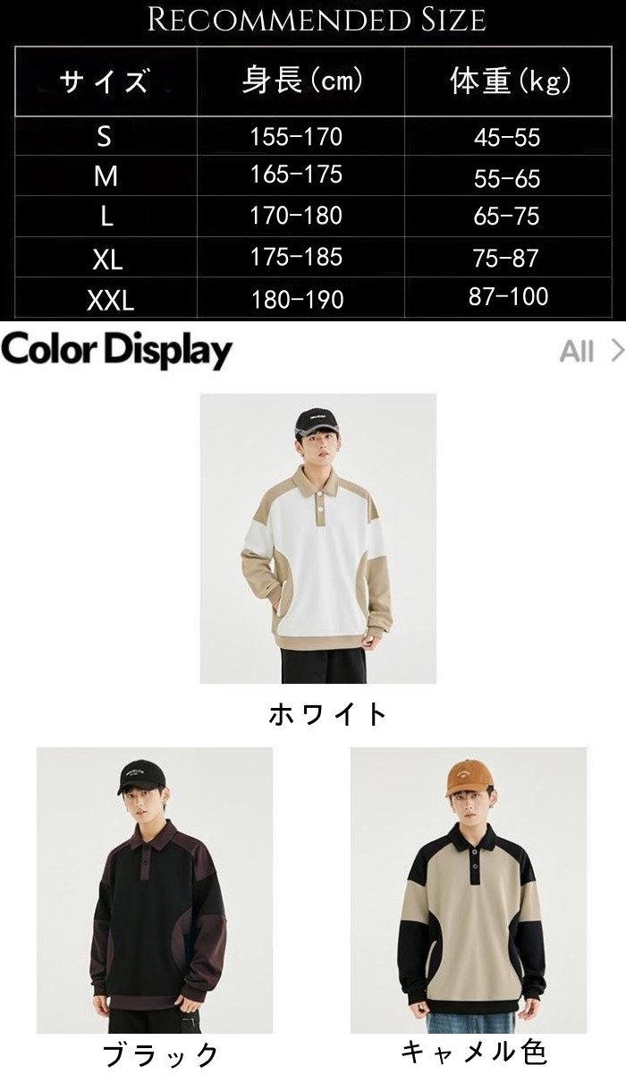
Task: Click the 180-190 height cell
Action: click(297, 299)
